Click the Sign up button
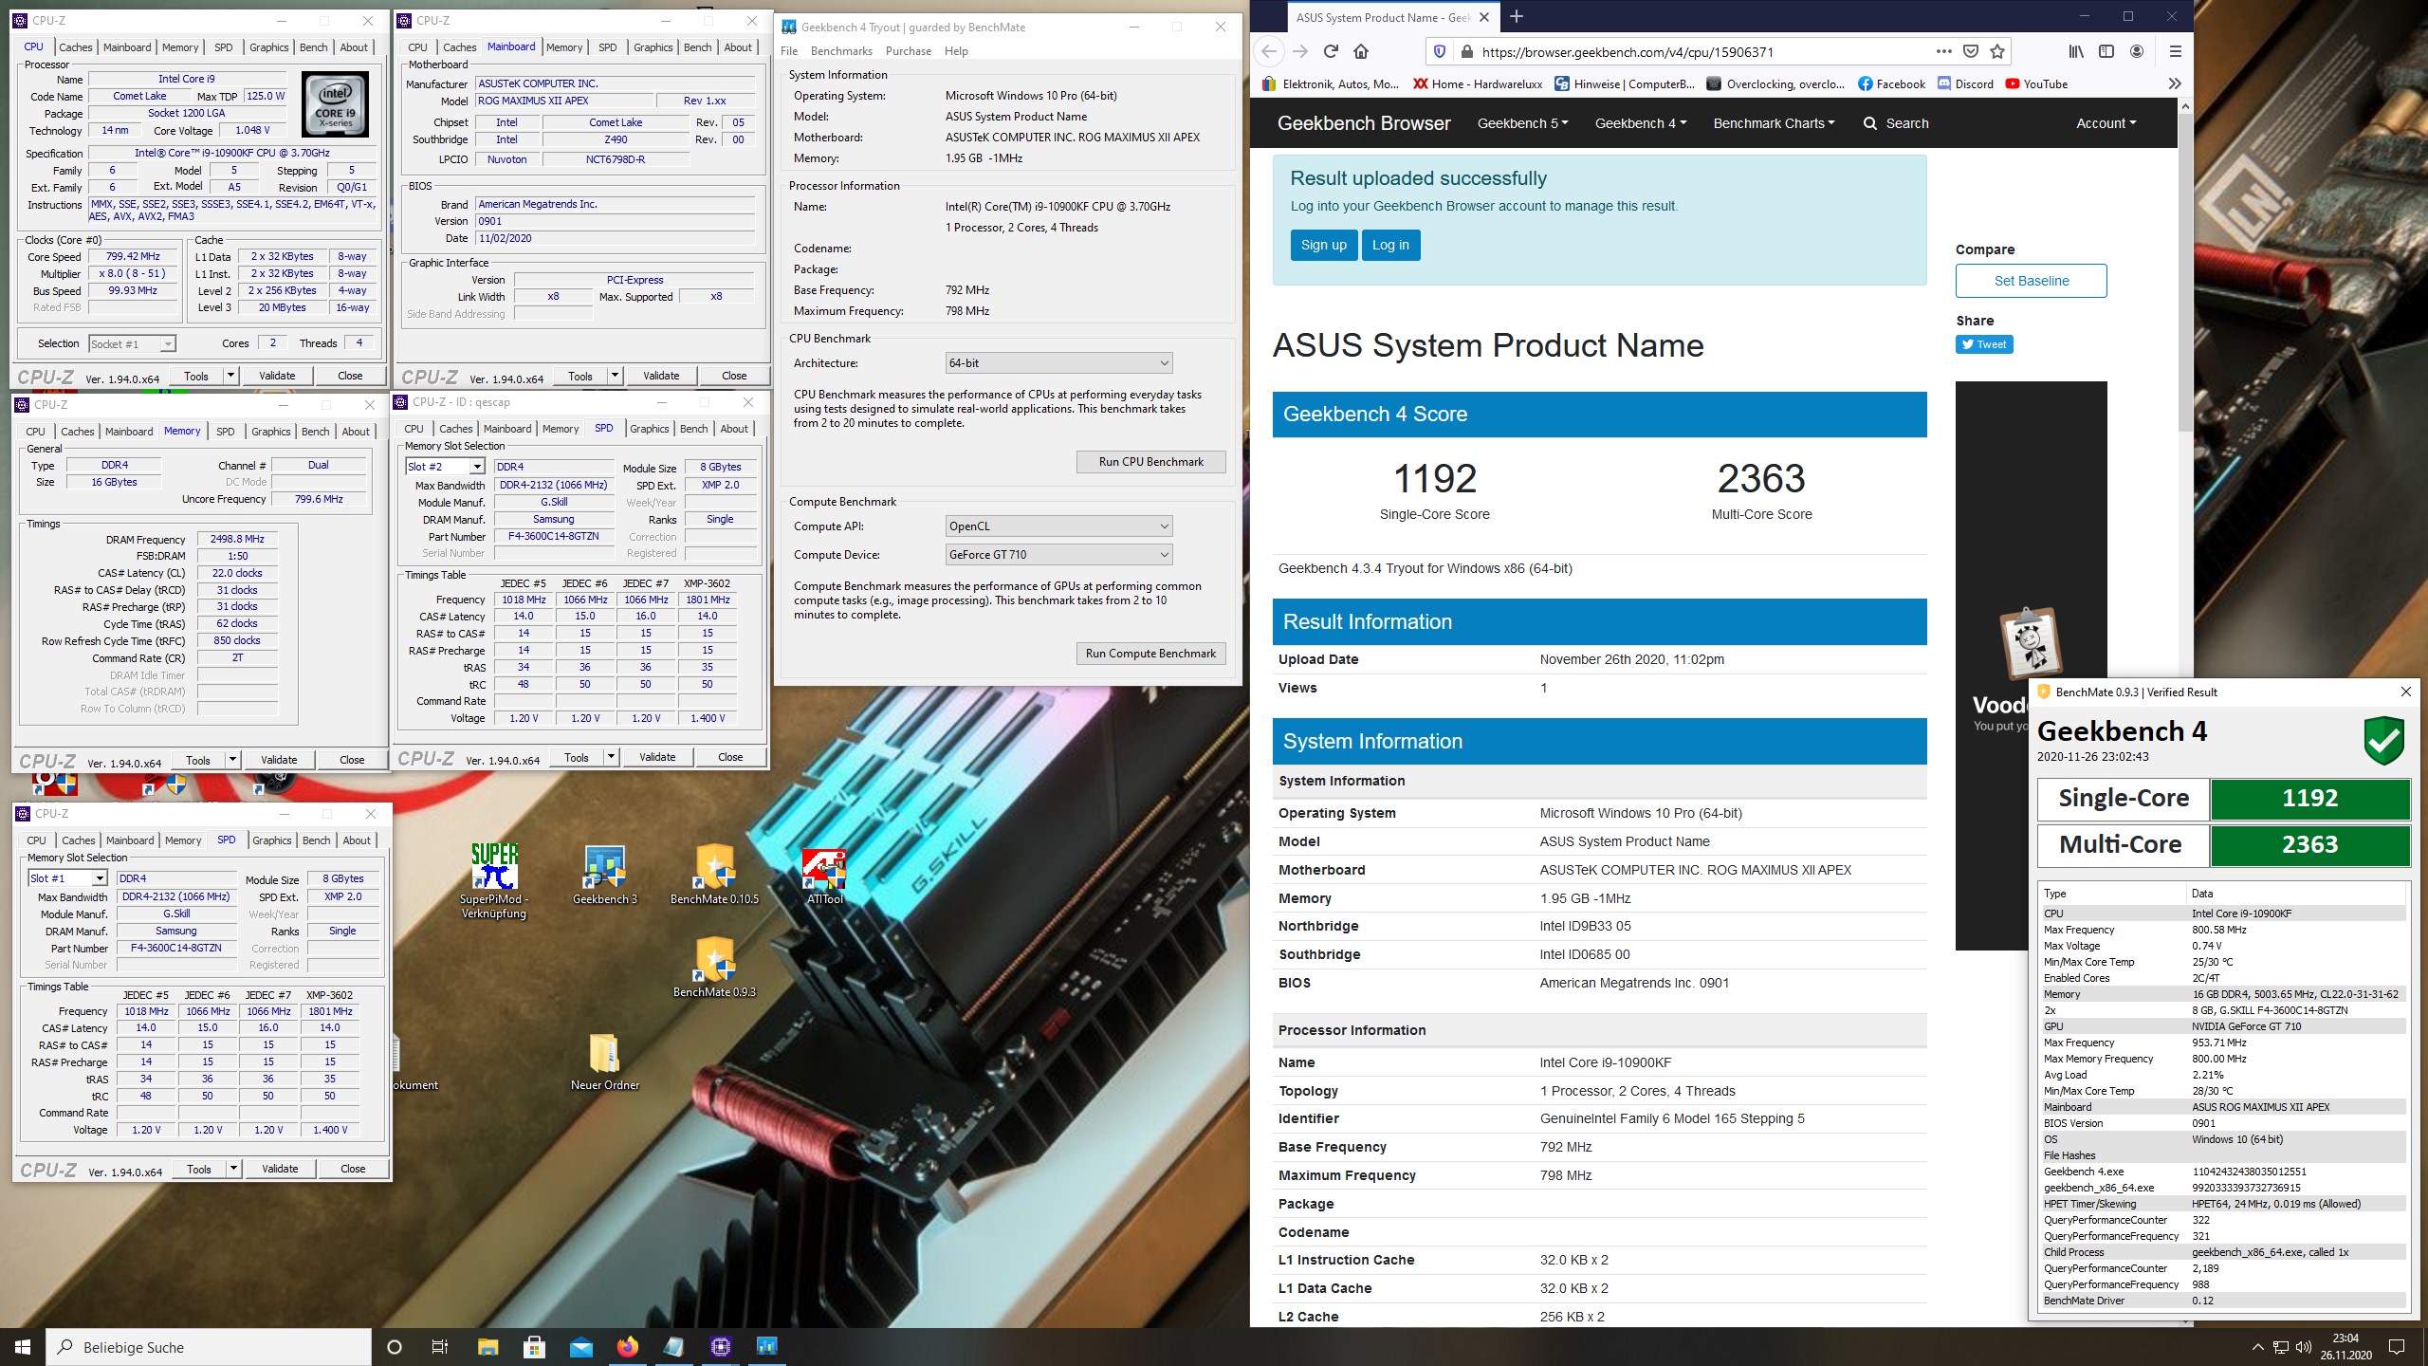 point(1324,245)
